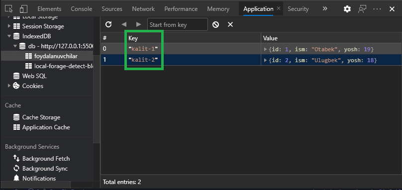Expand the Ulugbek value object arrow

[x=266, y=60]
